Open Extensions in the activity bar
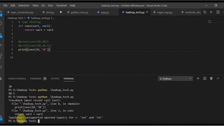 1,56
